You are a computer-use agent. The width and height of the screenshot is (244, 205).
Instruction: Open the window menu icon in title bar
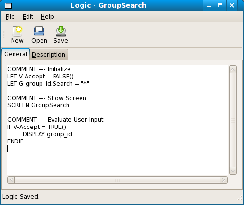coord(8,6)
